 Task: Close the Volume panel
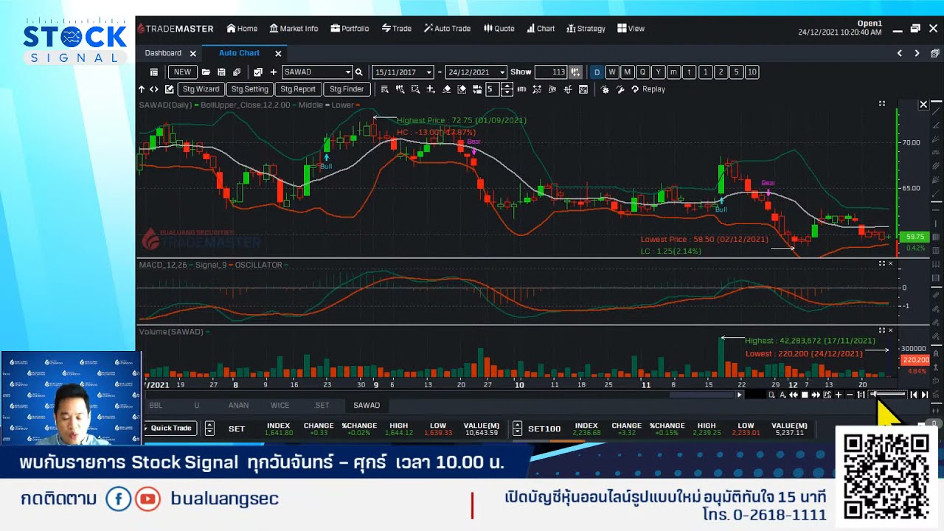click(890, 330)
